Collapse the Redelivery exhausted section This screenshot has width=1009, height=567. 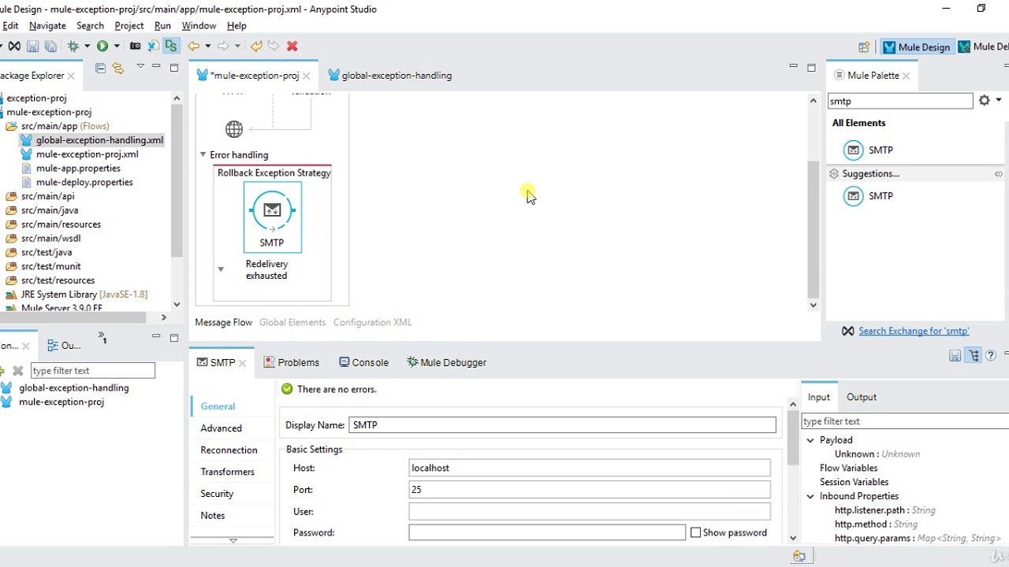pyautogui.click(x=221, y=269)
